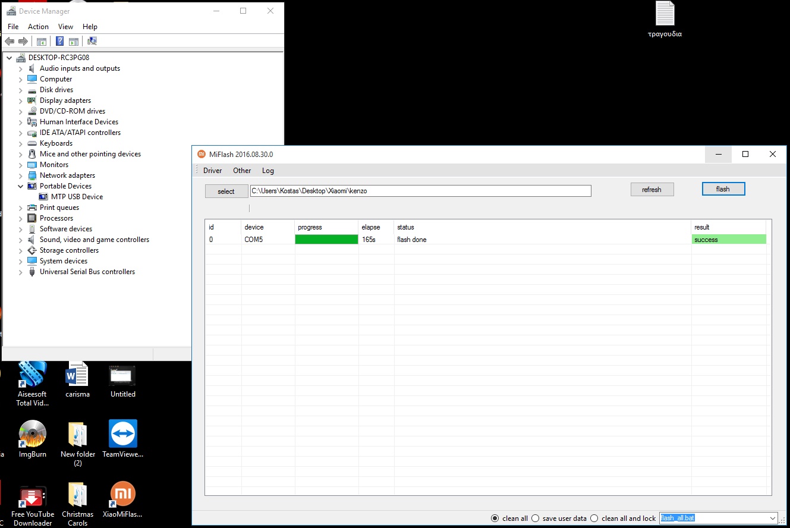Open the Other menu in MiFlash

(x=242, y=171)
